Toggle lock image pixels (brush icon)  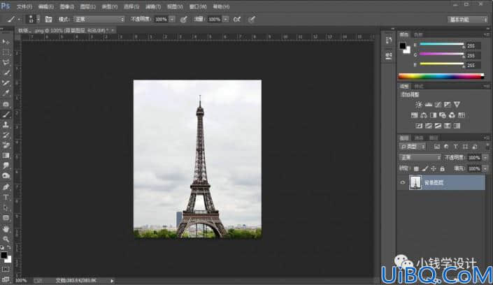424,169
